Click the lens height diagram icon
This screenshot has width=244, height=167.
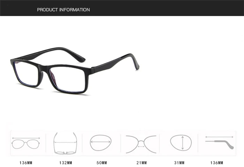coord(181,143)
